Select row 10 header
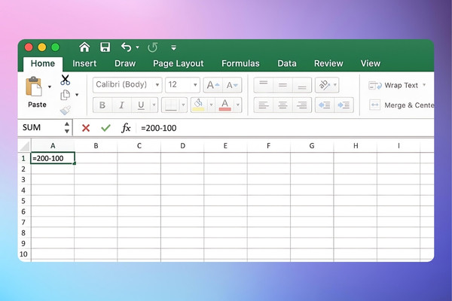 24,254
